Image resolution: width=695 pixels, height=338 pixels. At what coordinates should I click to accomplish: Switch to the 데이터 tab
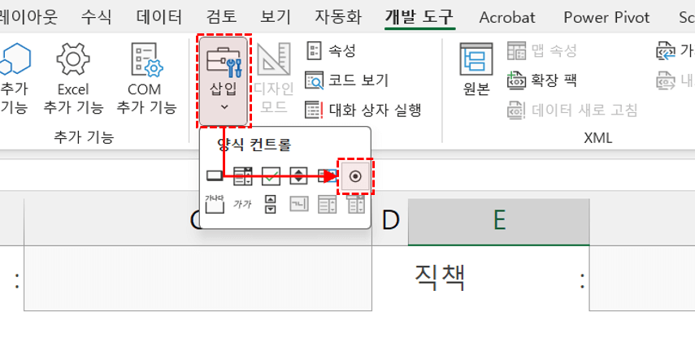(x=159, y=17)
